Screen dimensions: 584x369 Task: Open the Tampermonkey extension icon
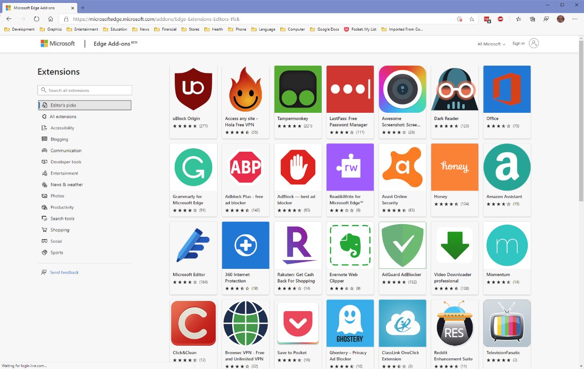pos(298,89)
